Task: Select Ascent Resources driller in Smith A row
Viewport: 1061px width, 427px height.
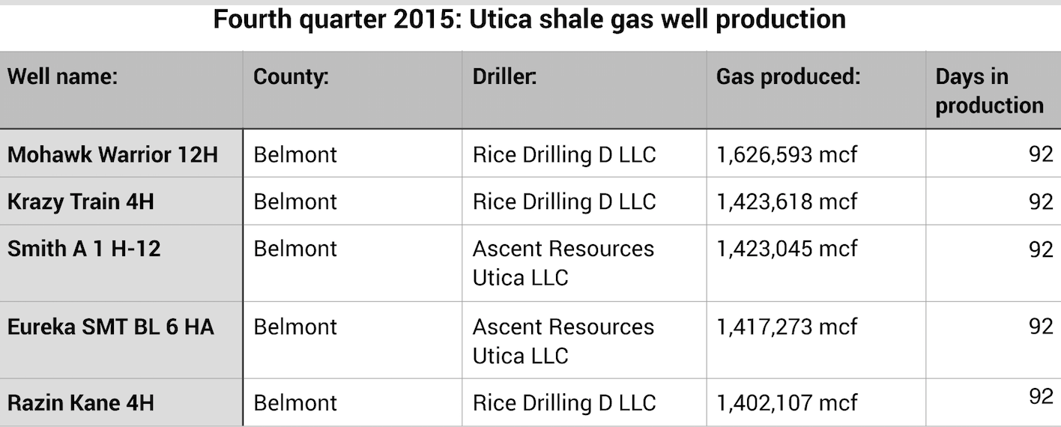Action: 563,263
